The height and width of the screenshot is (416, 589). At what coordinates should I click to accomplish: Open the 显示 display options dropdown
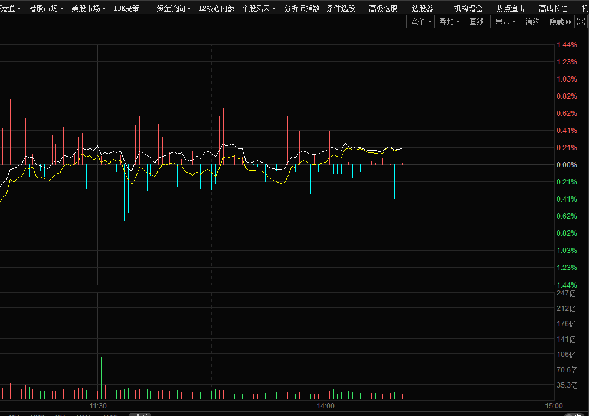pyautogui.click(x=505, y=22)
